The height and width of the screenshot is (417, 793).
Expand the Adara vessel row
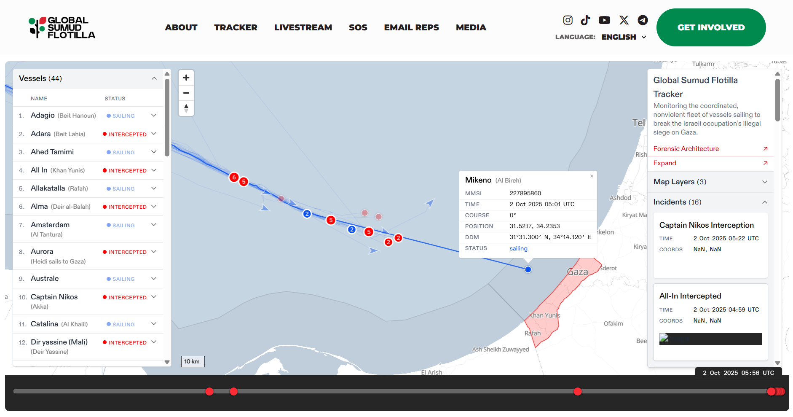(x=154, y=134)
